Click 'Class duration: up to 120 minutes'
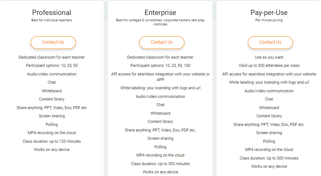 52,141
